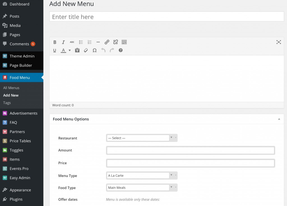Open Pages in the admin sidebar

(22, 35)
